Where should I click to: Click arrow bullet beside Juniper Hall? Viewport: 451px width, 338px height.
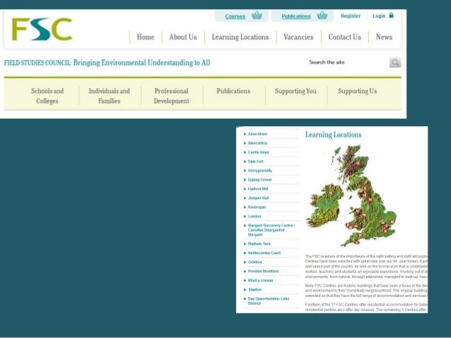pos(245,198)
